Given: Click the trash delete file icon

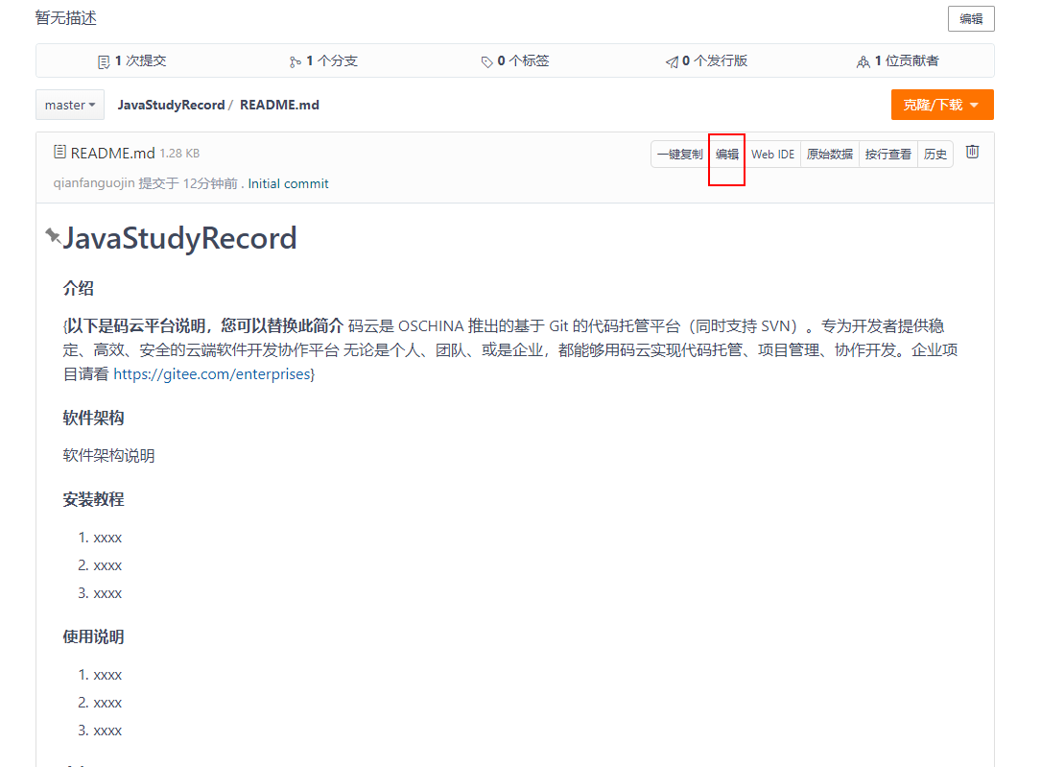Looking at the screenshot, I should (x=972, y=152).
